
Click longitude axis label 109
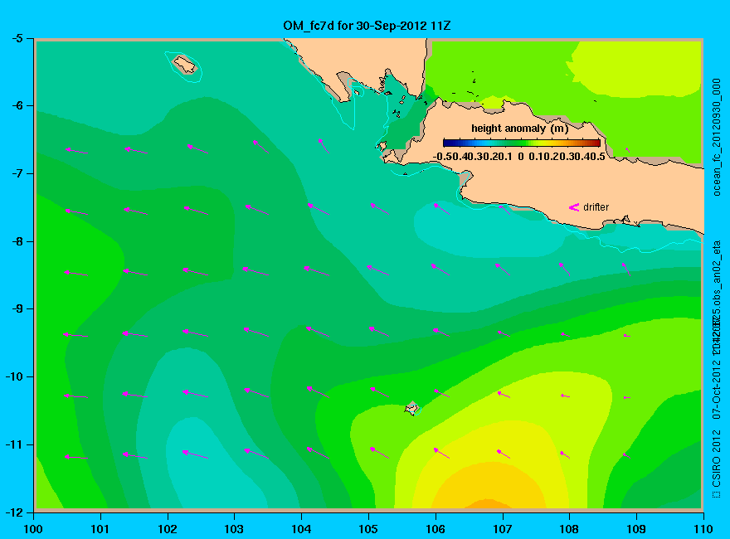click(636, 529)
